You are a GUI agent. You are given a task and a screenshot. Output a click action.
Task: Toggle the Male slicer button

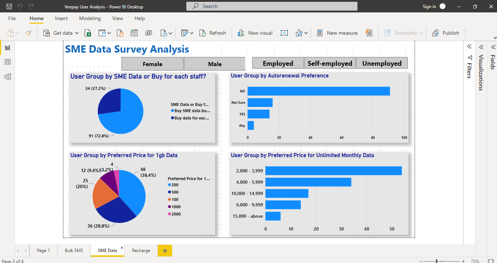(x=215, y=64)
